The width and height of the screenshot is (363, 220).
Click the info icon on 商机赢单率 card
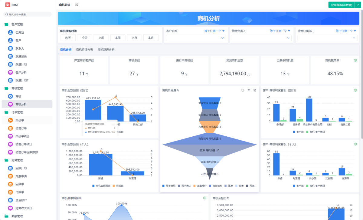pos(355,60)
